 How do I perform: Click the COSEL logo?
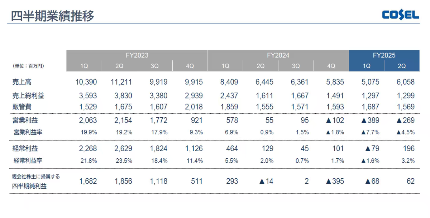click(x=400, y=15)
